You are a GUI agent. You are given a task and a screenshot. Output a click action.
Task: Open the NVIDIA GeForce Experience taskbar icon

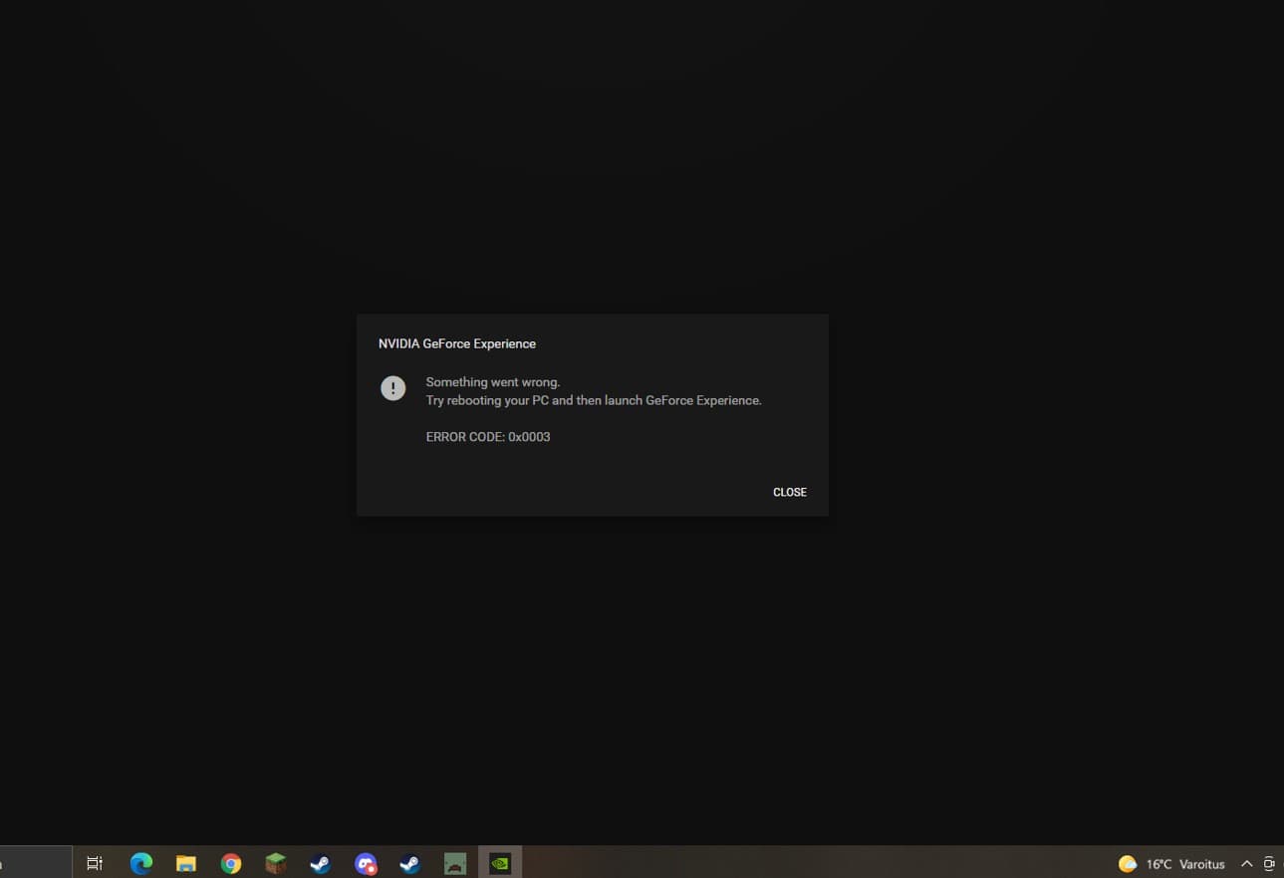coord(498,863)
